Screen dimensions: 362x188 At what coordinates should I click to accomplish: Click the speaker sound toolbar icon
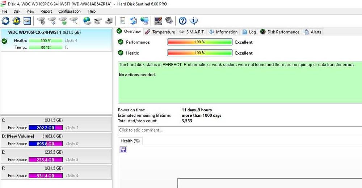(169, 21)
